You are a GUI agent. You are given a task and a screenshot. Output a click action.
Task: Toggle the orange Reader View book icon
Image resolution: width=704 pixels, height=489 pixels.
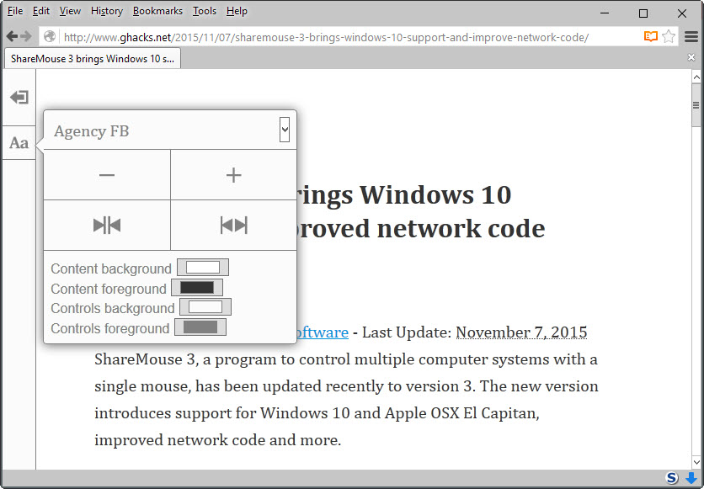651,36
